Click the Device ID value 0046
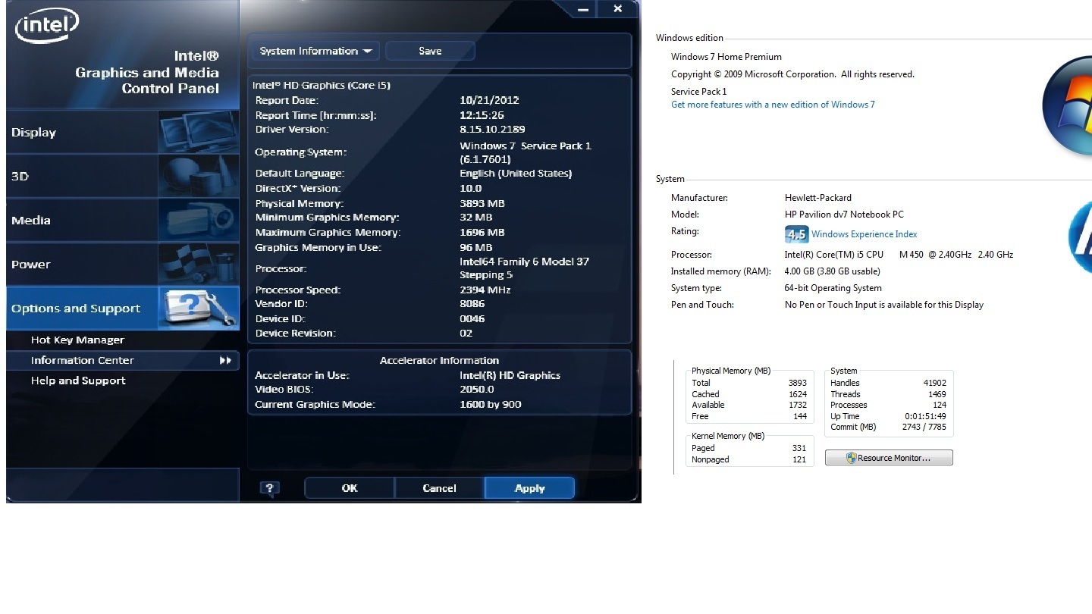The width and height of the screenshot is (1092, 614). 472,318
